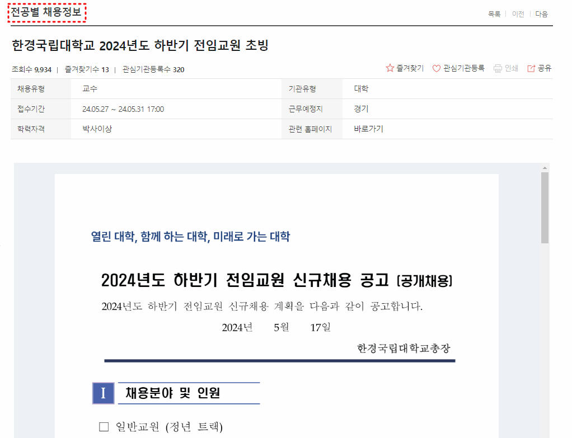Click the 공유 share label
The width and height of the screenshot is (572, 438).
[544, 68]
